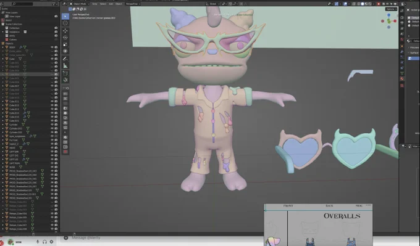Activate the Transform tool
Viewport: 420px width, 246px height.
(x=65, y=51)
